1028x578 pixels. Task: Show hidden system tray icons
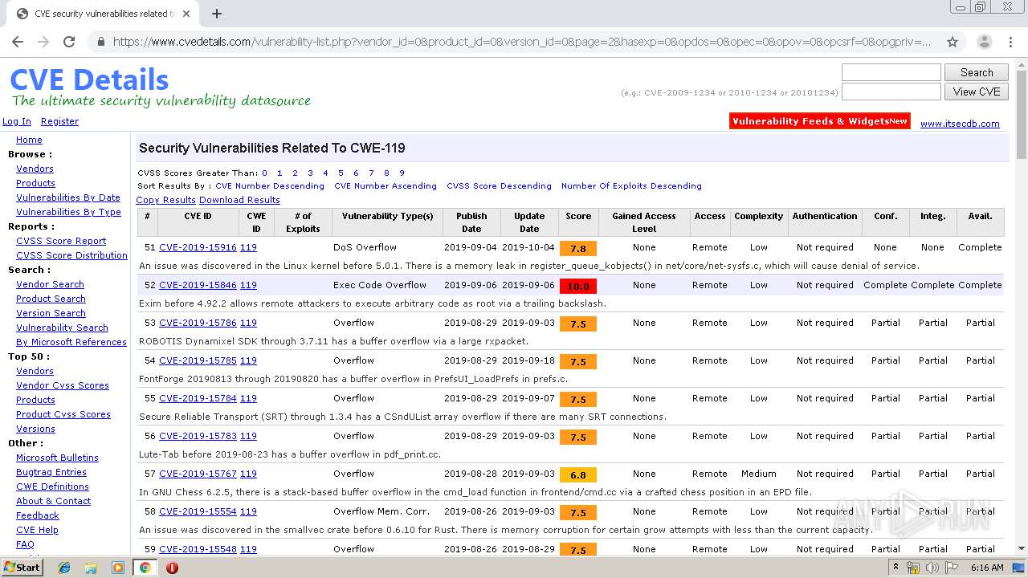[897, 568]
